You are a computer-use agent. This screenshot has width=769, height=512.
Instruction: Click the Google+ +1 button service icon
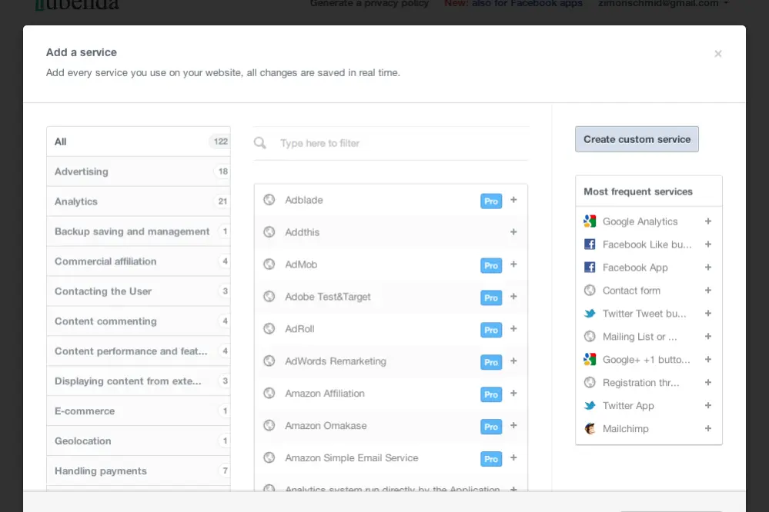pyautogui.click(x=590, y=360)
